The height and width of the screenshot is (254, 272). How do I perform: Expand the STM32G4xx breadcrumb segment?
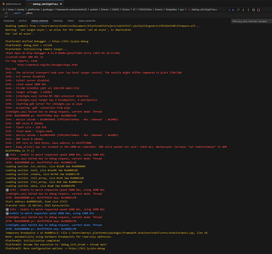tap(145, 10)
